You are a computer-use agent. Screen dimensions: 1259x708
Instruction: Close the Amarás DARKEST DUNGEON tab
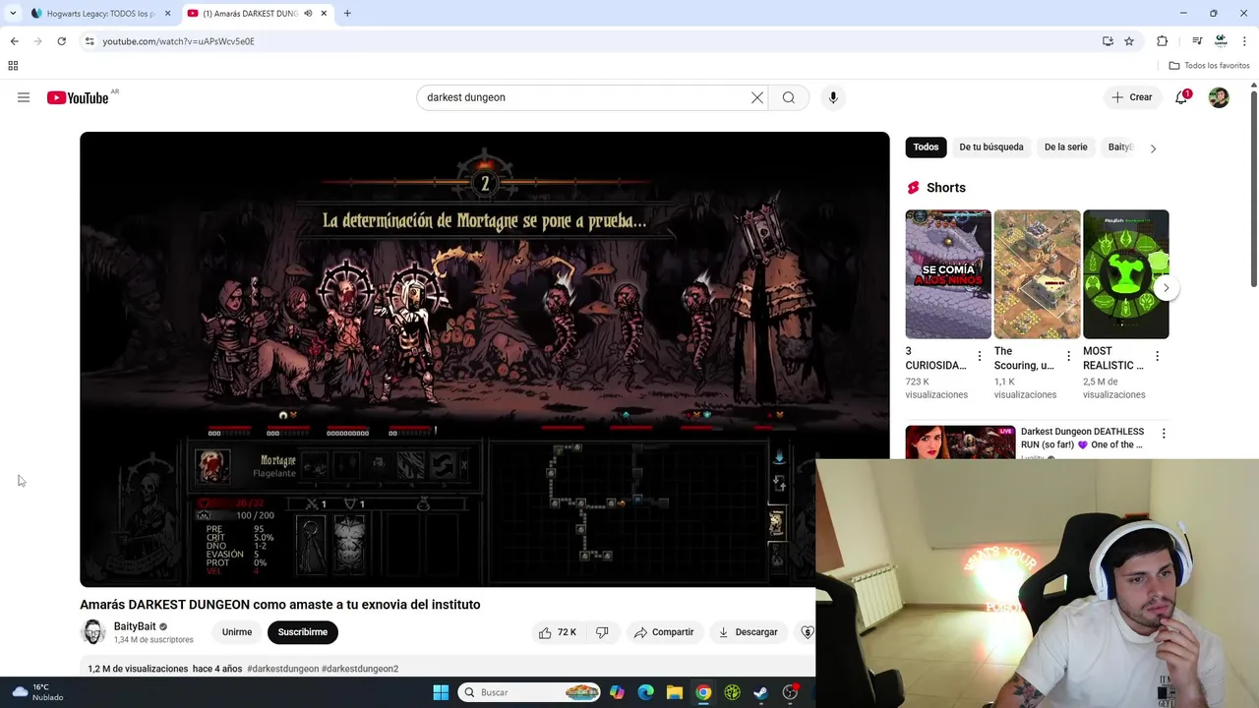pos(325,13)
